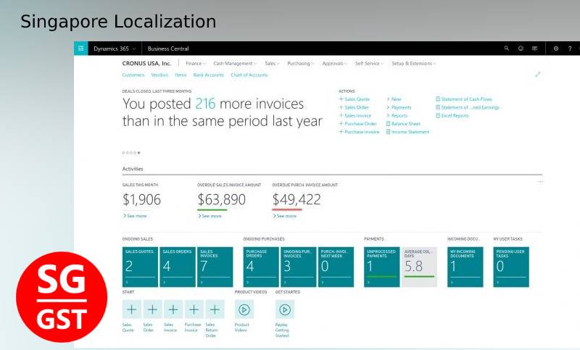Viewport: 580px width, 350px height.
Task: Click the search magnifier icon
Action: click(506, 49)
